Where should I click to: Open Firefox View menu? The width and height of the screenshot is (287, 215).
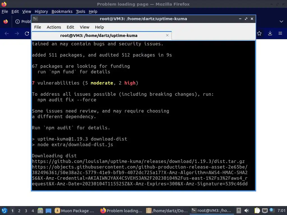click(27, 11)
